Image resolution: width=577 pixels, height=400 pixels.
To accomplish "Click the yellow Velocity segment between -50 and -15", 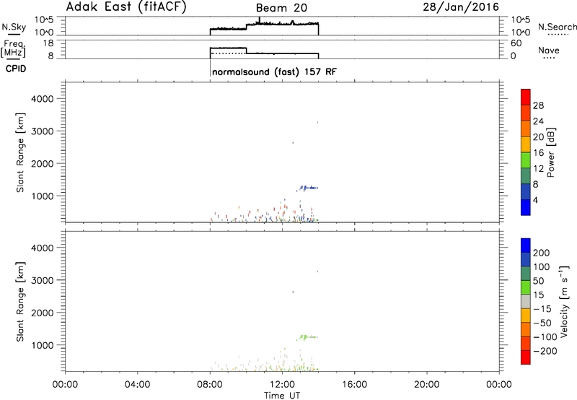I will [526, 316].
